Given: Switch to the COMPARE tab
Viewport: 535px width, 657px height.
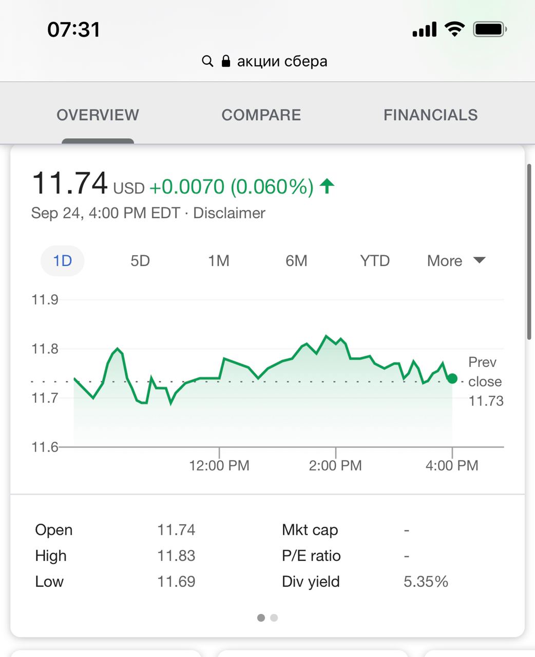Looking at the screenshot, I should click(261, 115).
